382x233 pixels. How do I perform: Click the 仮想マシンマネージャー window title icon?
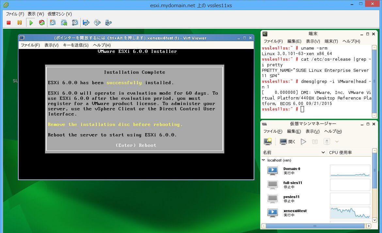click(264, 124)
